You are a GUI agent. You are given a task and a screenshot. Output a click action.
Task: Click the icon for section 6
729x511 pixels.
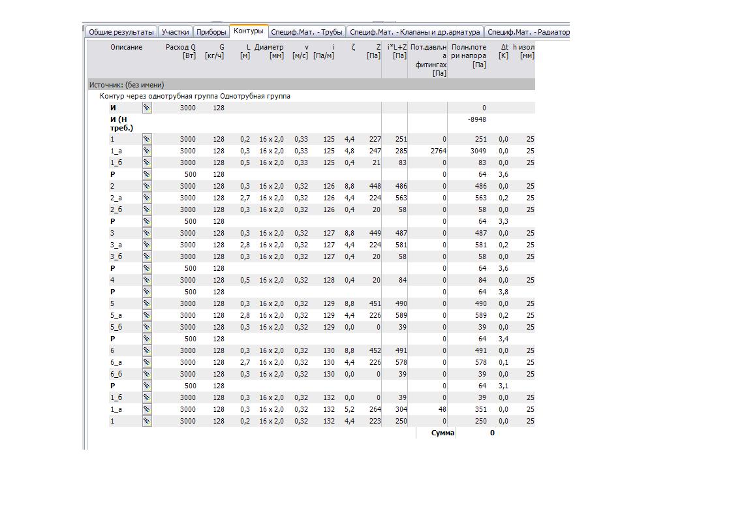[x=147, y=351]
